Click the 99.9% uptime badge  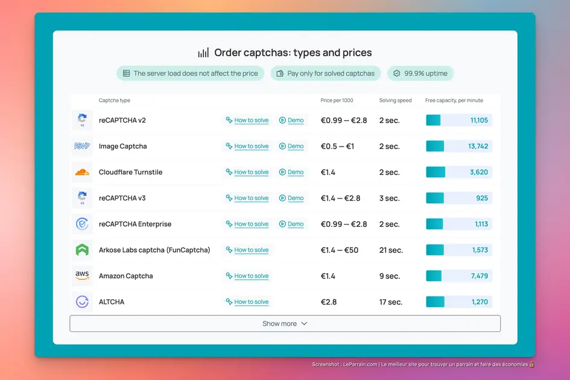coord(420,74)
